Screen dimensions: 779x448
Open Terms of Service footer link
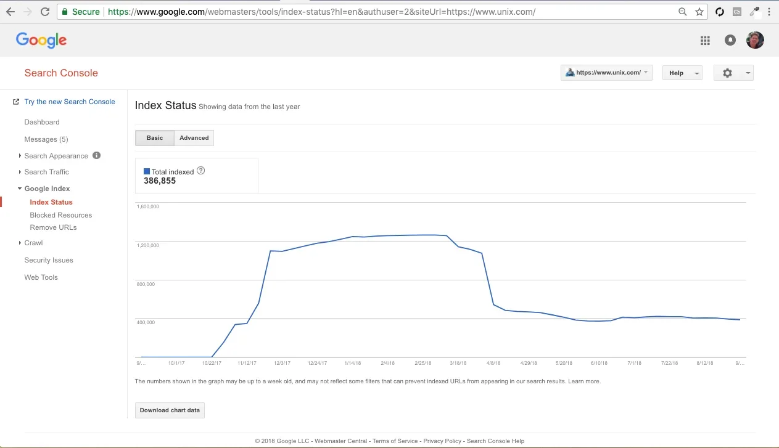click(x=395, y=441)
